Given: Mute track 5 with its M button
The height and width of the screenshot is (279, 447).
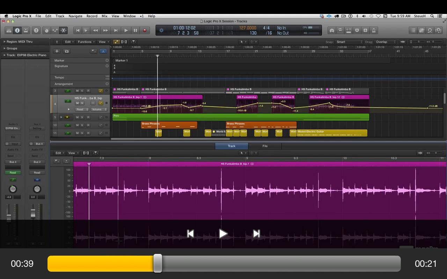Looking at the screenshot, I should (77, 117).
